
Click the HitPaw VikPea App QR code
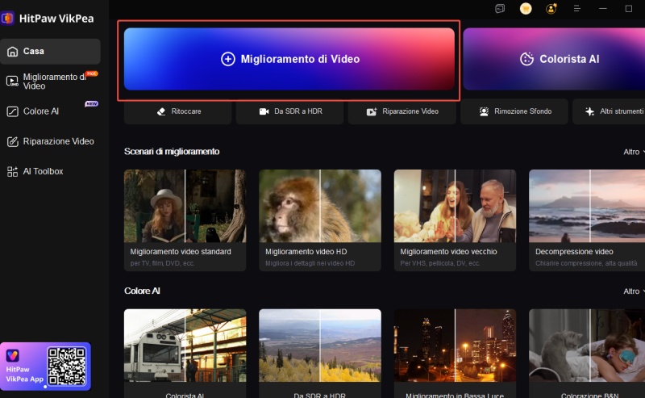click(66, 366)
